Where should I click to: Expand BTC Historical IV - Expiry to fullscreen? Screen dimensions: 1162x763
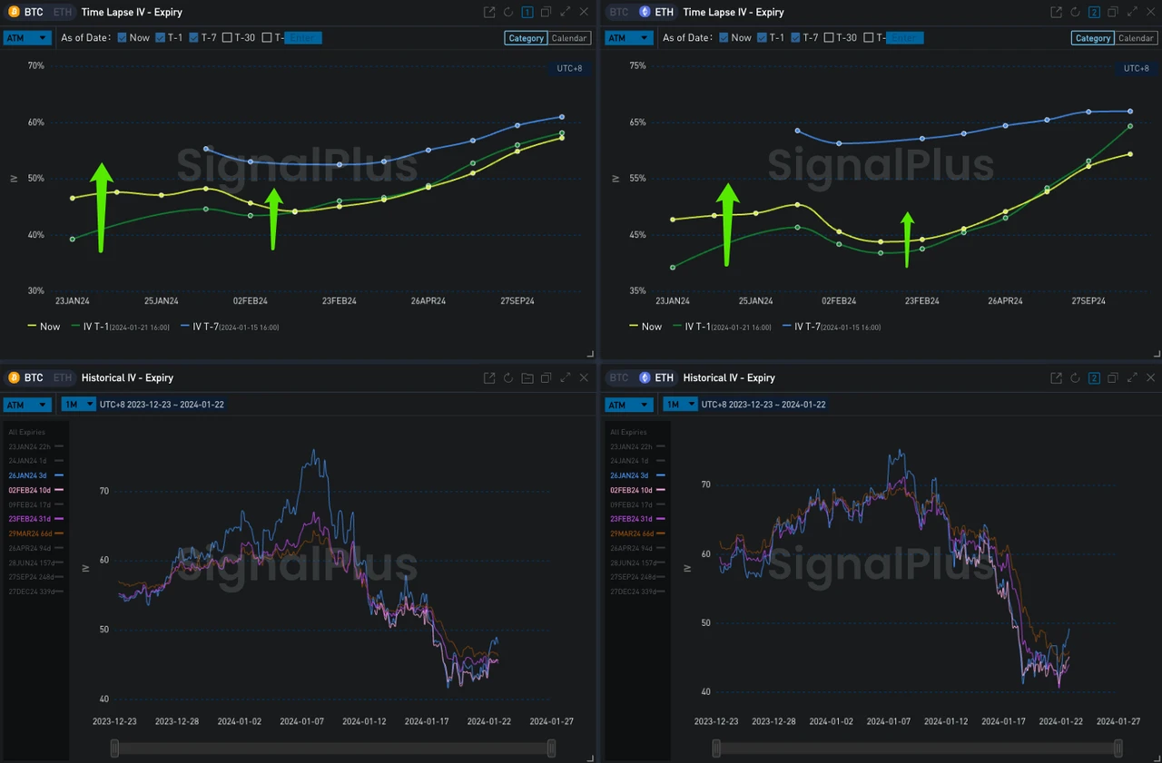point(566,377)
